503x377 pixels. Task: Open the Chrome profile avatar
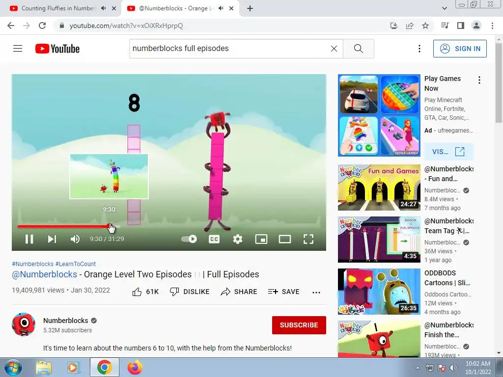(476, 26)
